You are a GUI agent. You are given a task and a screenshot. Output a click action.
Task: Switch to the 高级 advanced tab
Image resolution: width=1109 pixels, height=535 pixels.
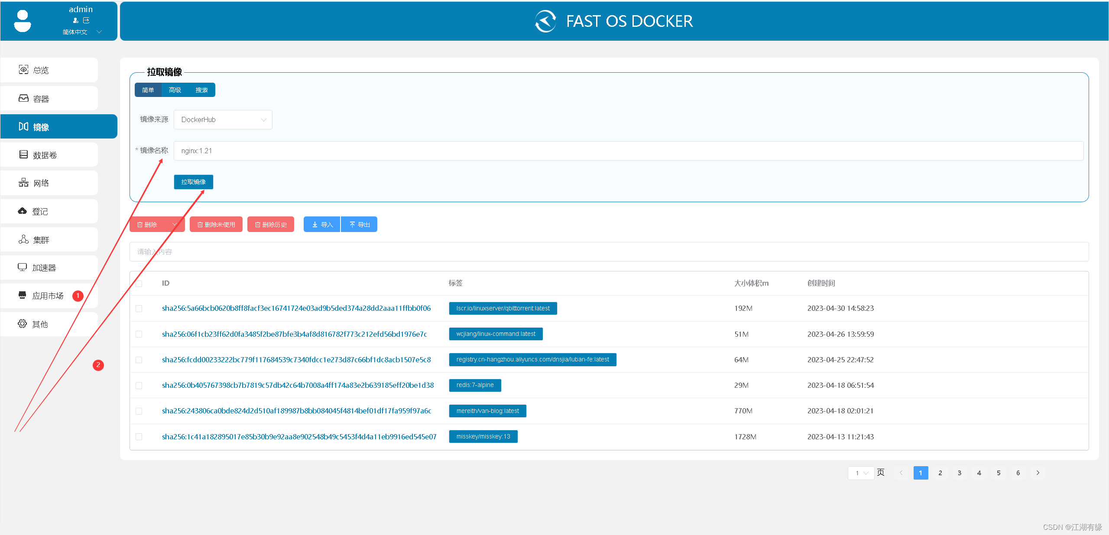(x=175, y=90)
